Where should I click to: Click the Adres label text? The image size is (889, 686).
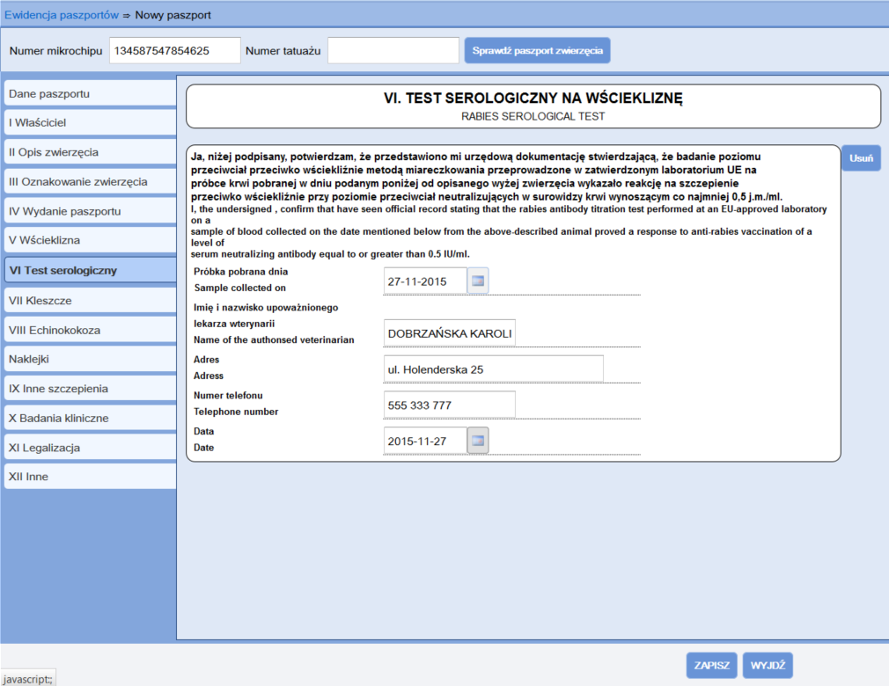206,359
